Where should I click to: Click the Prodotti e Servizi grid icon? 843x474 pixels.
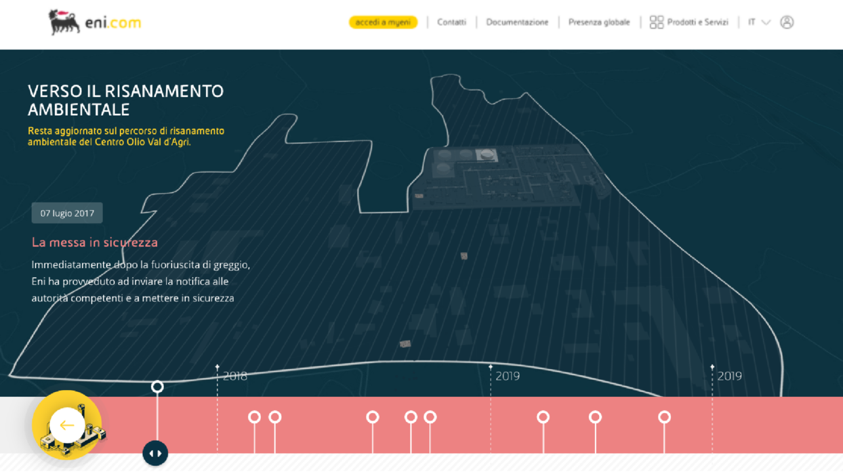point(656,22)
